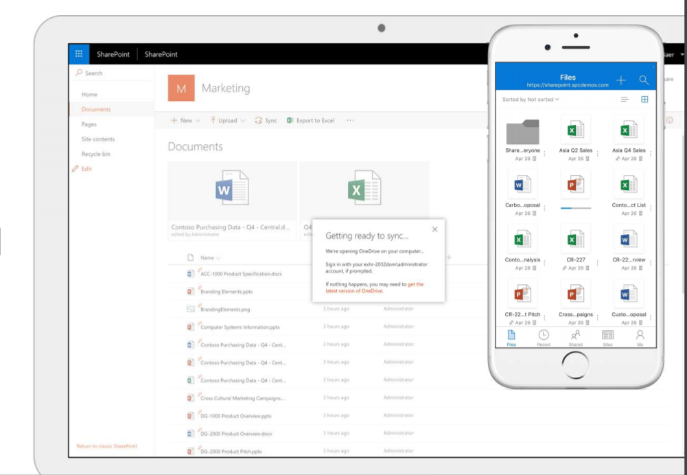Click the first SharePoint header link
The image size is (687, 475).
point(113,54)
